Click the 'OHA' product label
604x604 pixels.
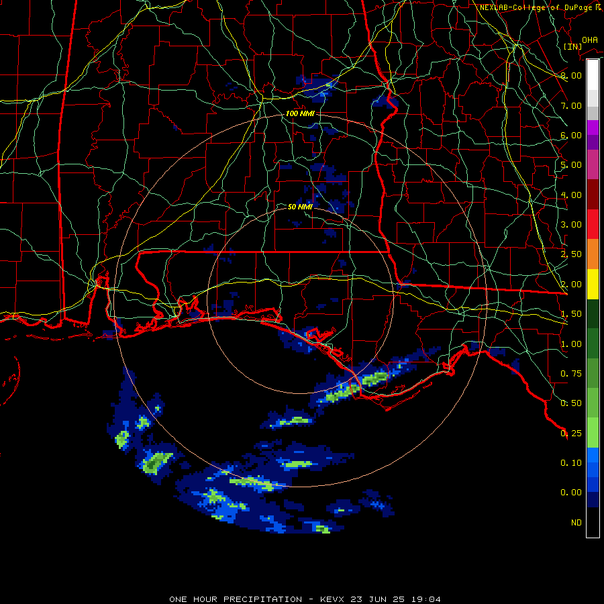(x=590, y=40)
